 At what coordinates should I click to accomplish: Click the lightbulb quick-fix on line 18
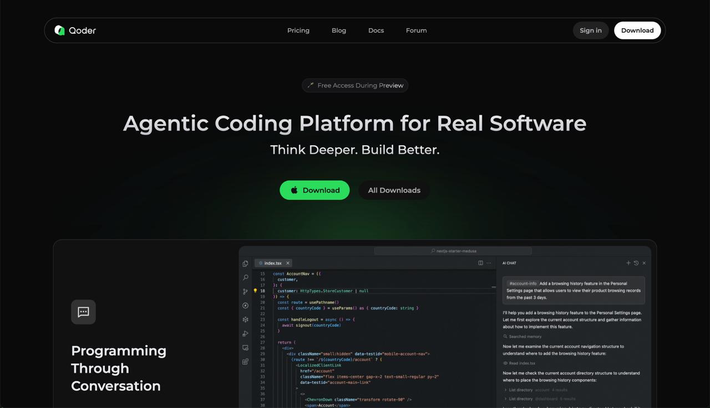[x=255, y=291]
